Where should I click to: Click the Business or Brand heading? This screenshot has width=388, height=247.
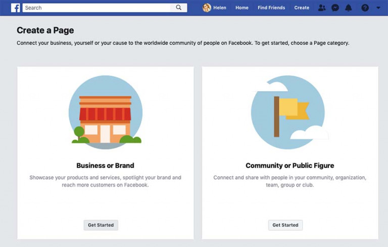point(105,166)
